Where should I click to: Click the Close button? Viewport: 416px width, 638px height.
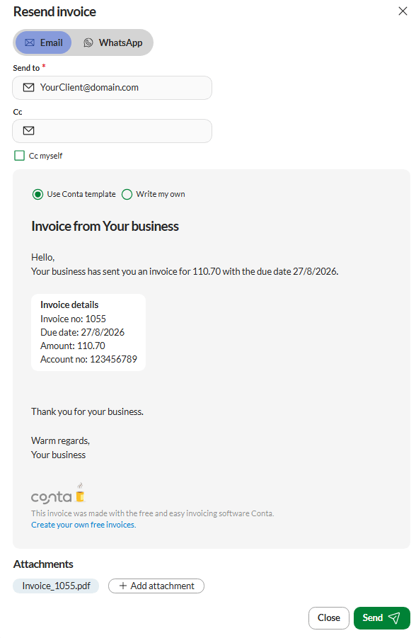click(x=328, y=618)
